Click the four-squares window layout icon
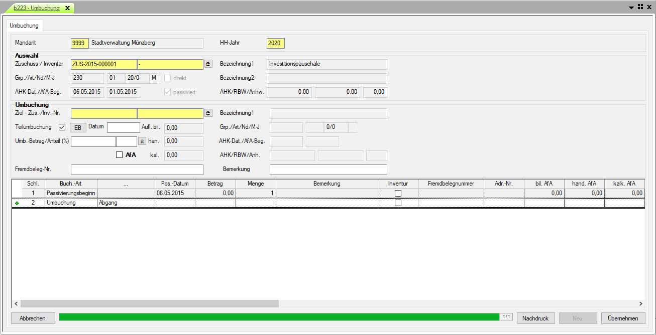The height and width of the screenshot is (335, 656). click(x=640, y=7)
